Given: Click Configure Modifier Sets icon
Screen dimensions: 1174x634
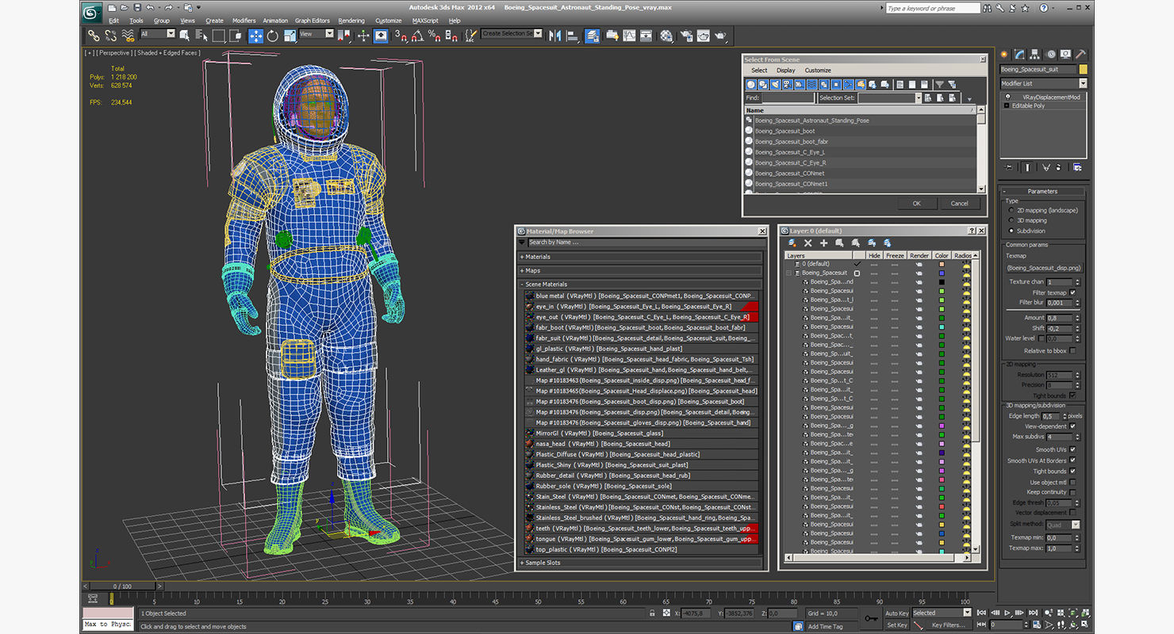Looking at the screenshot, I should [x=1077, y=167].
